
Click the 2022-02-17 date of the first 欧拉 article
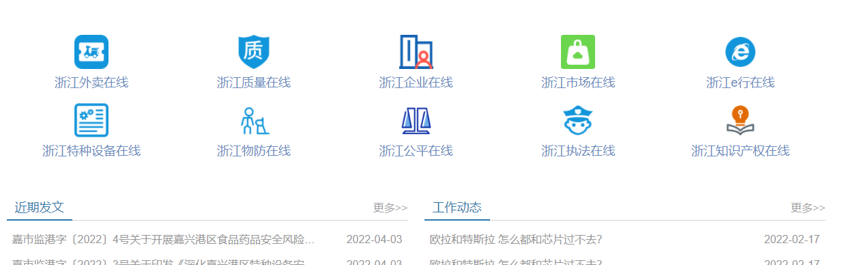click(x=792, y=240)
